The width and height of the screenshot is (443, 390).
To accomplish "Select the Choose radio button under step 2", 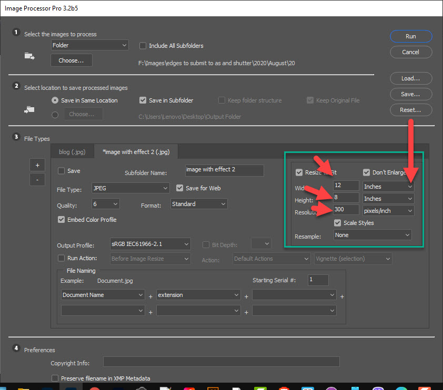I will coord(55,114).
